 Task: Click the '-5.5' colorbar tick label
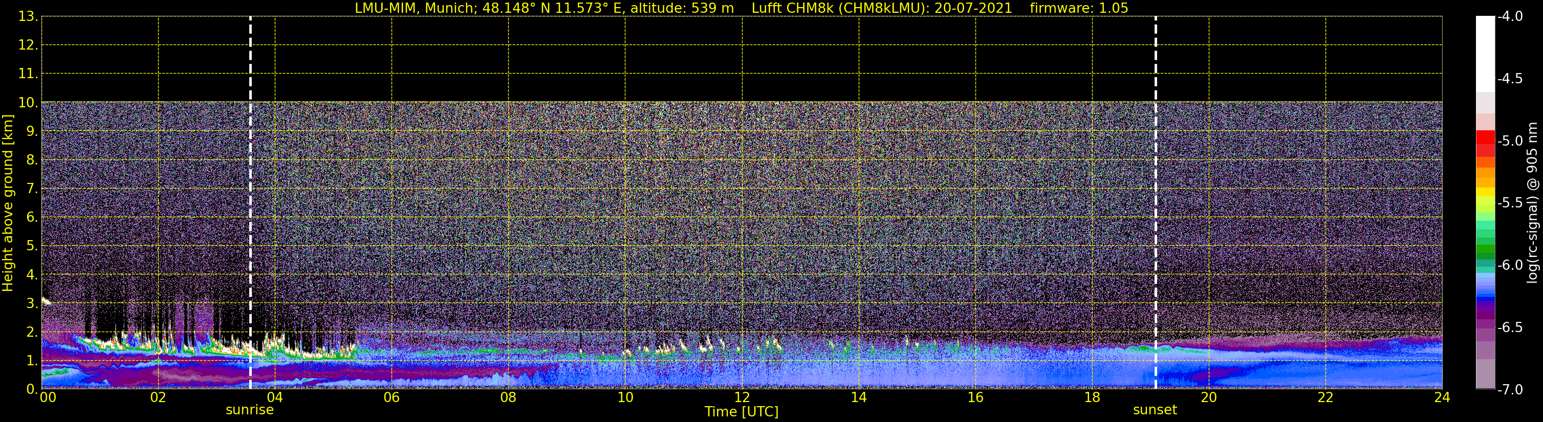1509,203
